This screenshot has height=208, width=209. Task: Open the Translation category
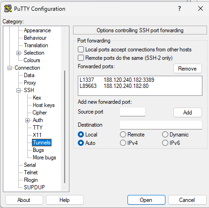click(36, 45)
